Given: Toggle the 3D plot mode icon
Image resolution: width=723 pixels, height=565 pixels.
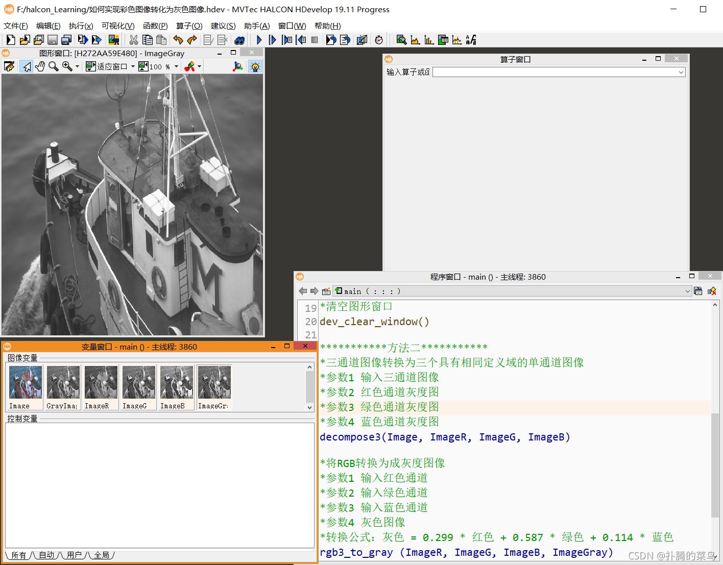Looking at the screenshot, I should tap(238, 66).
